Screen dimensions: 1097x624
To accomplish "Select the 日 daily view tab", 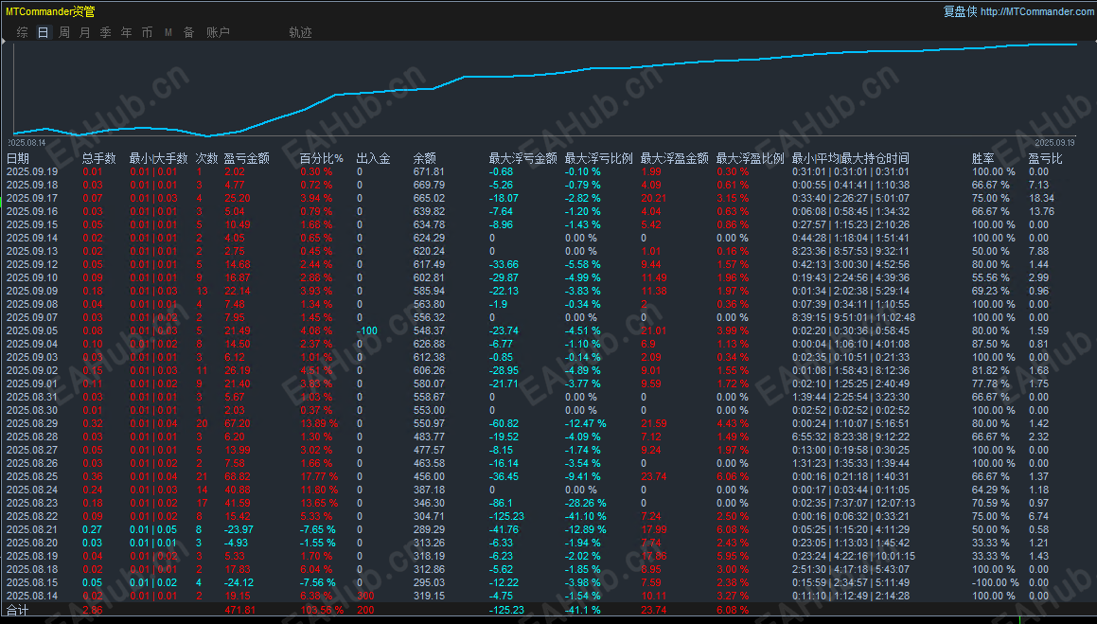I will (44, 32).
